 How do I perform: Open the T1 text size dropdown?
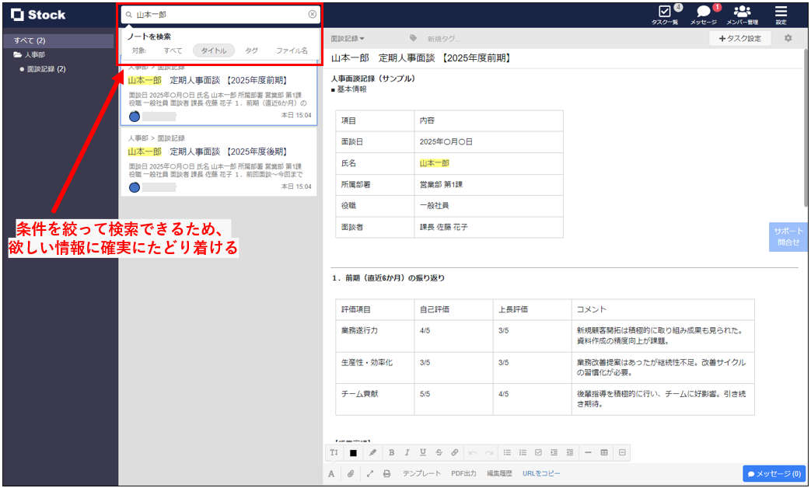[x=333, y=451]
